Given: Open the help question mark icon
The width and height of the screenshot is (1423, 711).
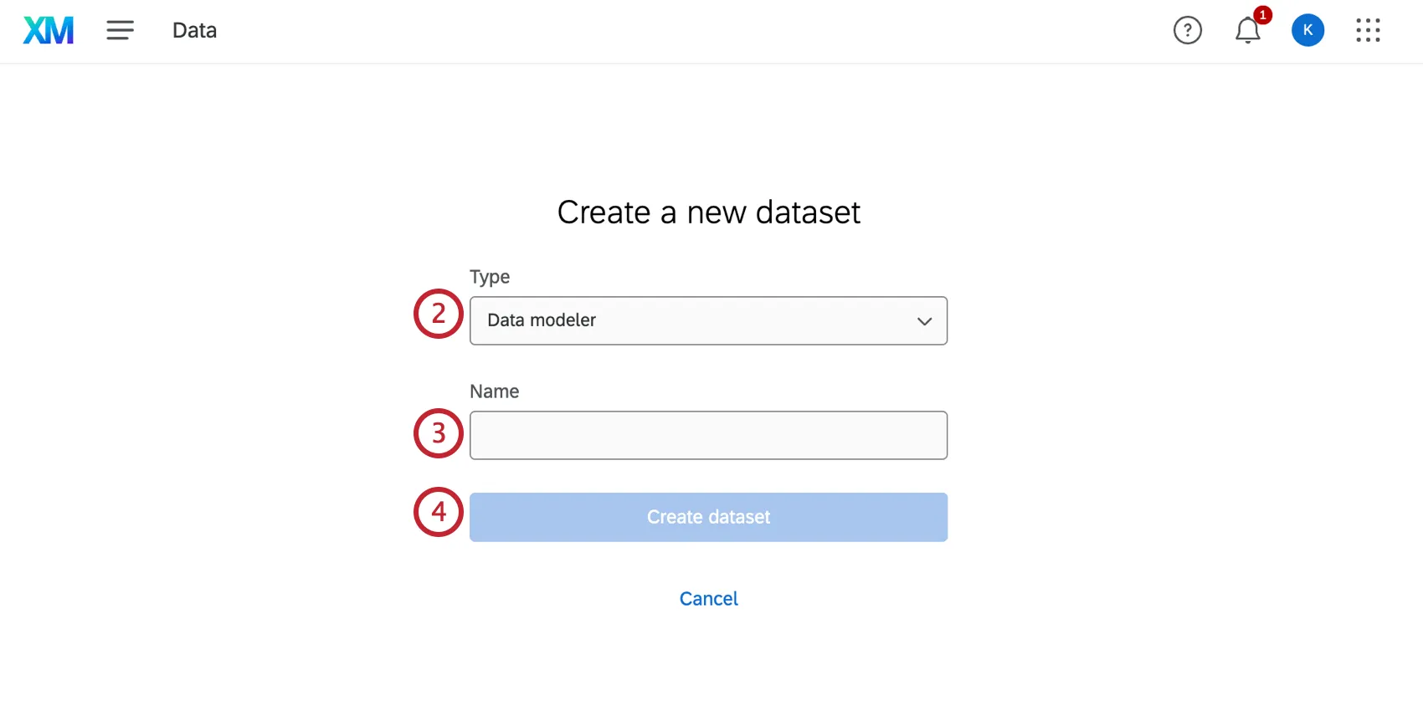Looking at the screenshot, I should coord(1187,31).
